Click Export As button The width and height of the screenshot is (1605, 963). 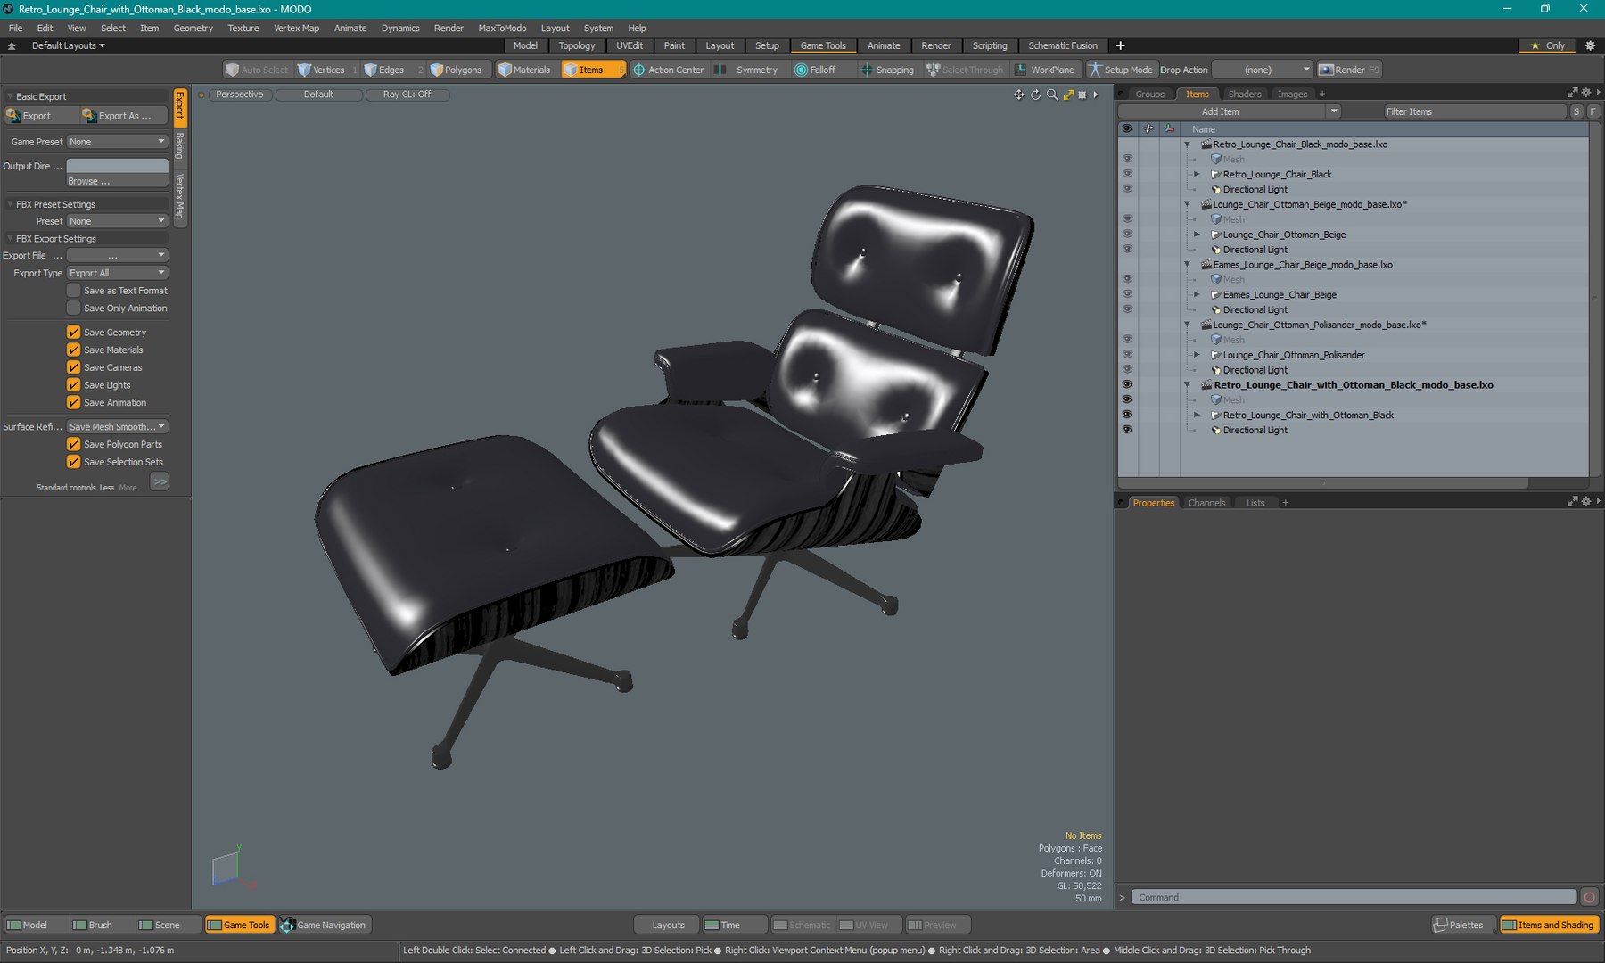[123, 116]
